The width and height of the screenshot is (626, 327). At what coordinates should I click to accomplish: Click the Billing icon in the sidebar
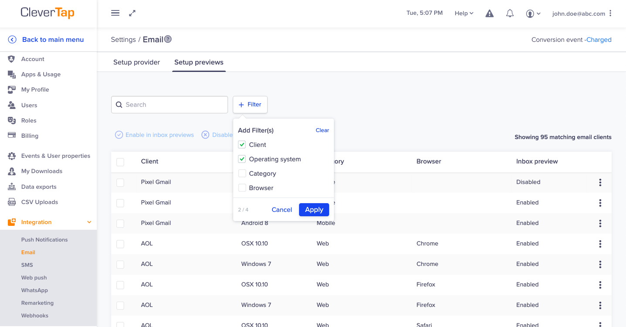(x=11, y=136)
